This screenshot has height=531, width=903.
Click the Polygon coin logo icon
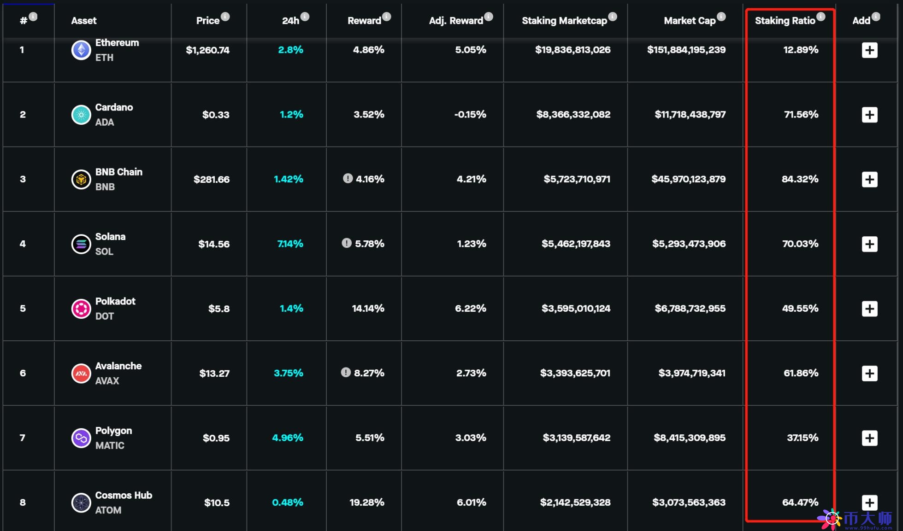point(81,438)
